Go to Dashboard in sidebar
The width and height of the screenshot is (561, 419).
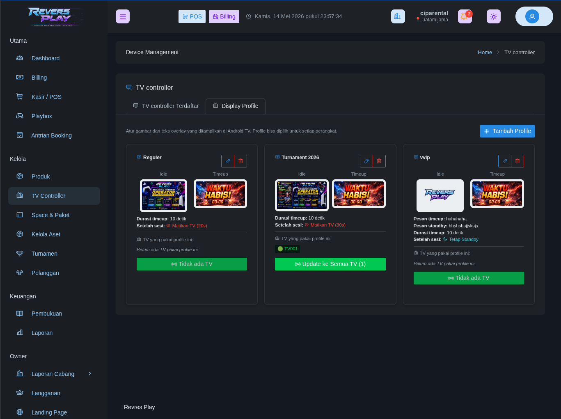coord(54,58)
